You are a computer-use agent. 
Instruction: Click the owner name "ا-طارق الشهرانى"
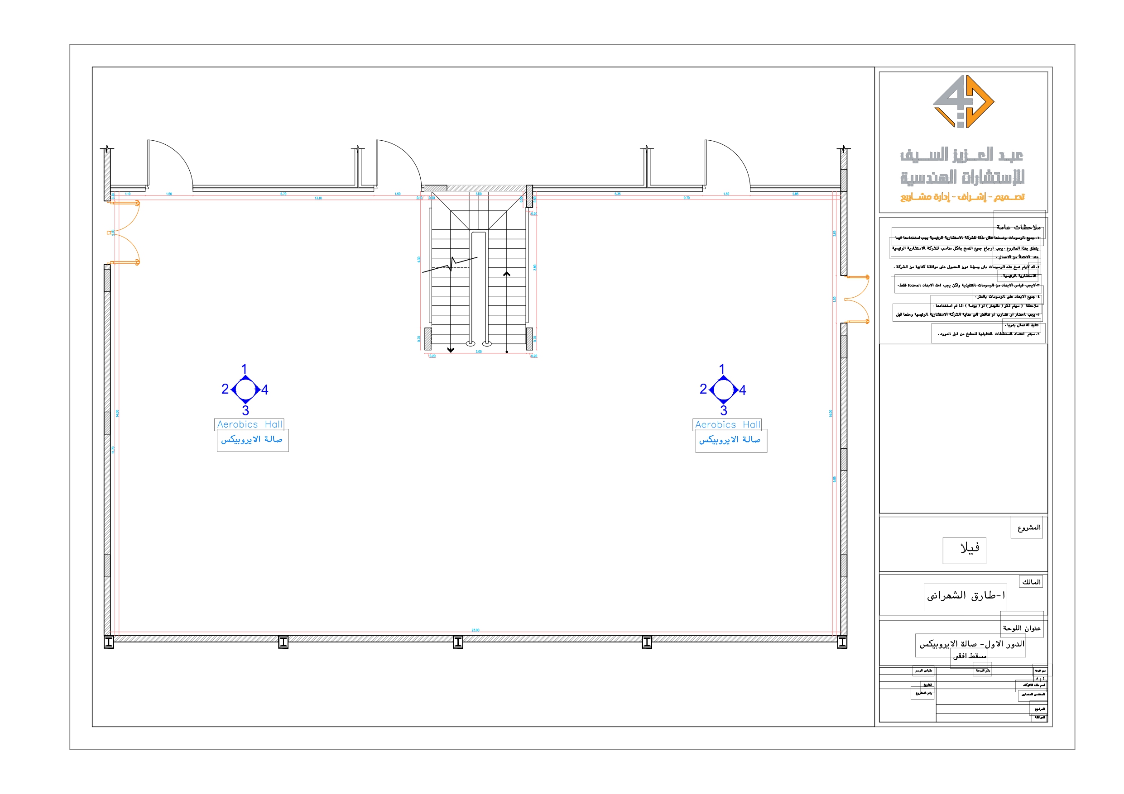pos(966,595)
